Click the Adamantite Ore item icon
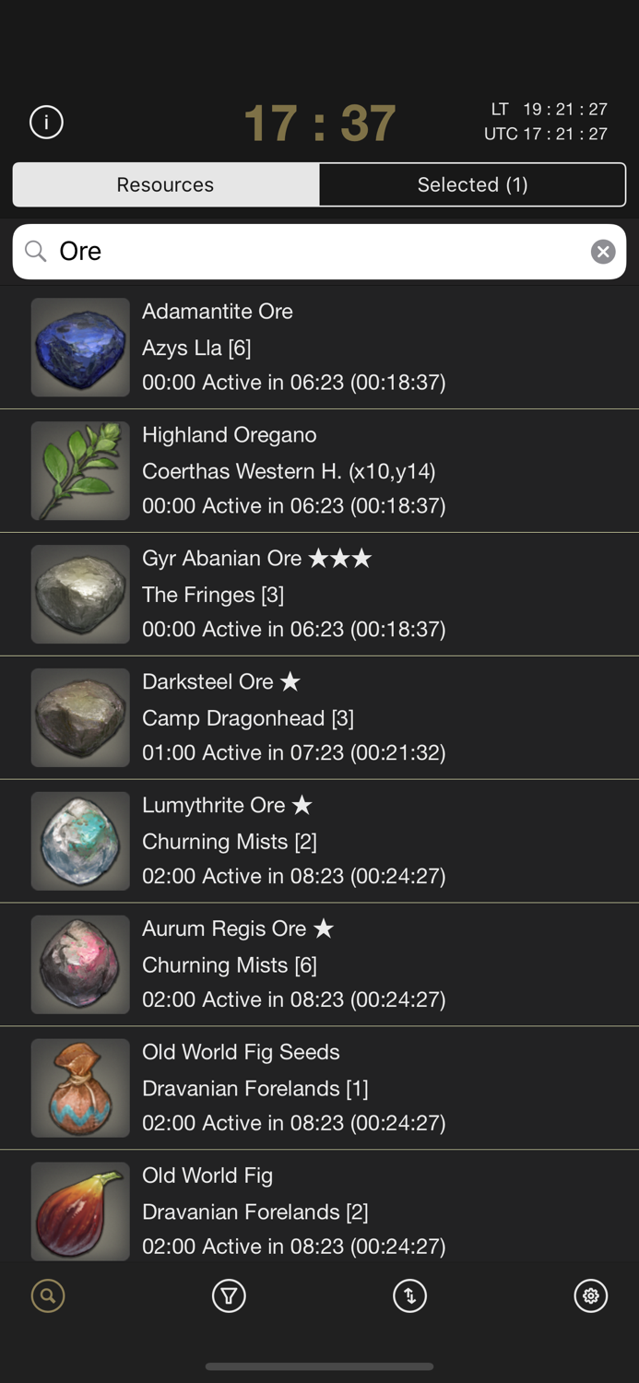 click(79, 348)
